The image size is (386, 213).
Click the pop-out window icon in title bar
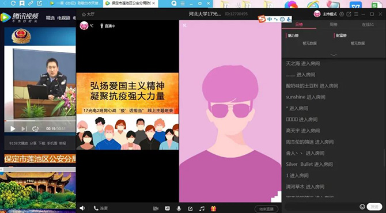tap(349, 14)
